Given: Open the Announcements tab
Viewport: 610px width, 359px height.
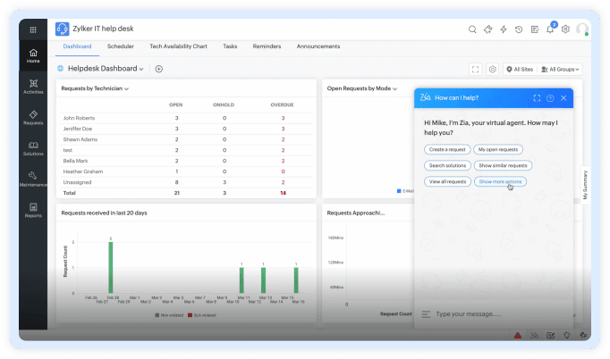Looking at the screenshot, I should click(x=318, y=46).
